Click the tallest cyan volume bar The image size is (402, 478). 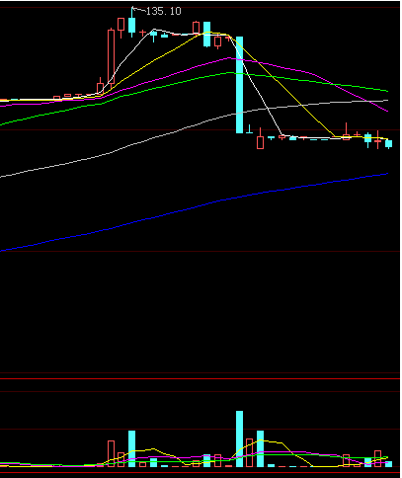click(x=240, y=438)
